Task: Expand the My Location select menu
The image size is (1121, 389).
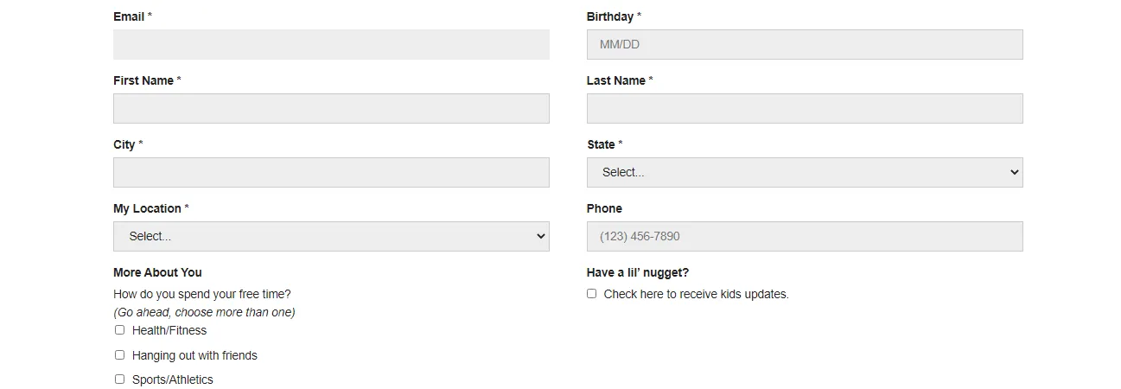Action: (331, 237)
